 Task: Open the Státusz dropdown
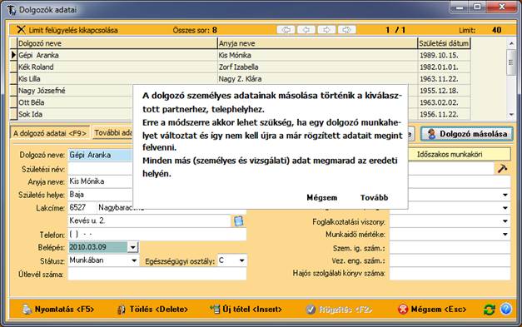point(134,260)
